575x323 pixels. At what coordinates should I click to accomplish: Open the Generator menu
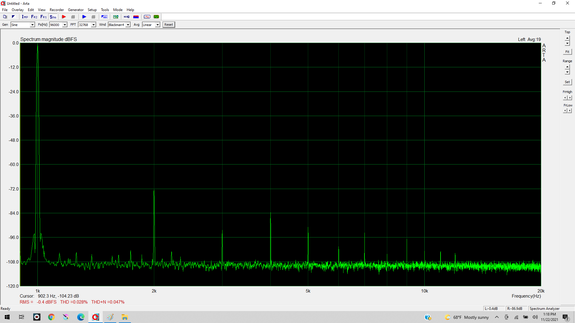(x=76, y=10)
